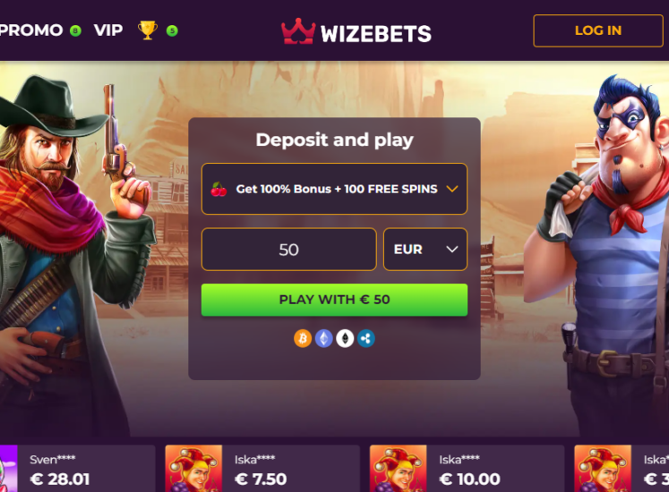Click the cherry icon in bonus selector
This screenshot has height=492, width=669.
pos(219,189)
